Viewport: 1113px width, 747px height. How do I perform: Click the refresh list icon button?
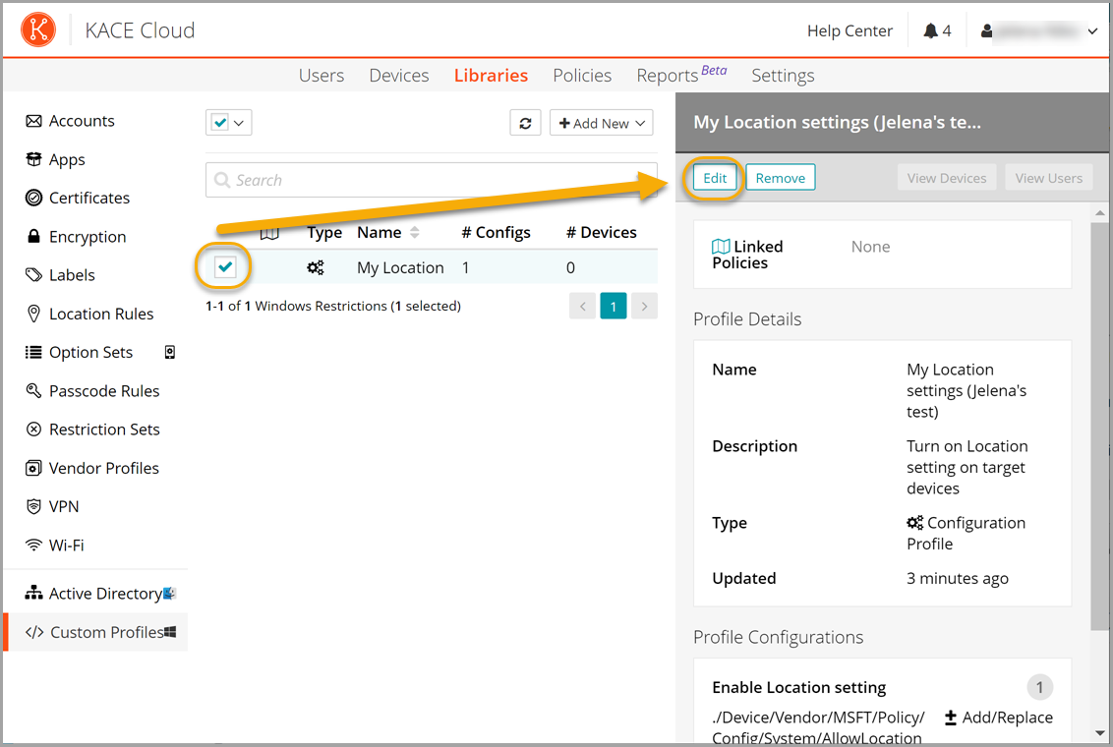coord(525,123)
